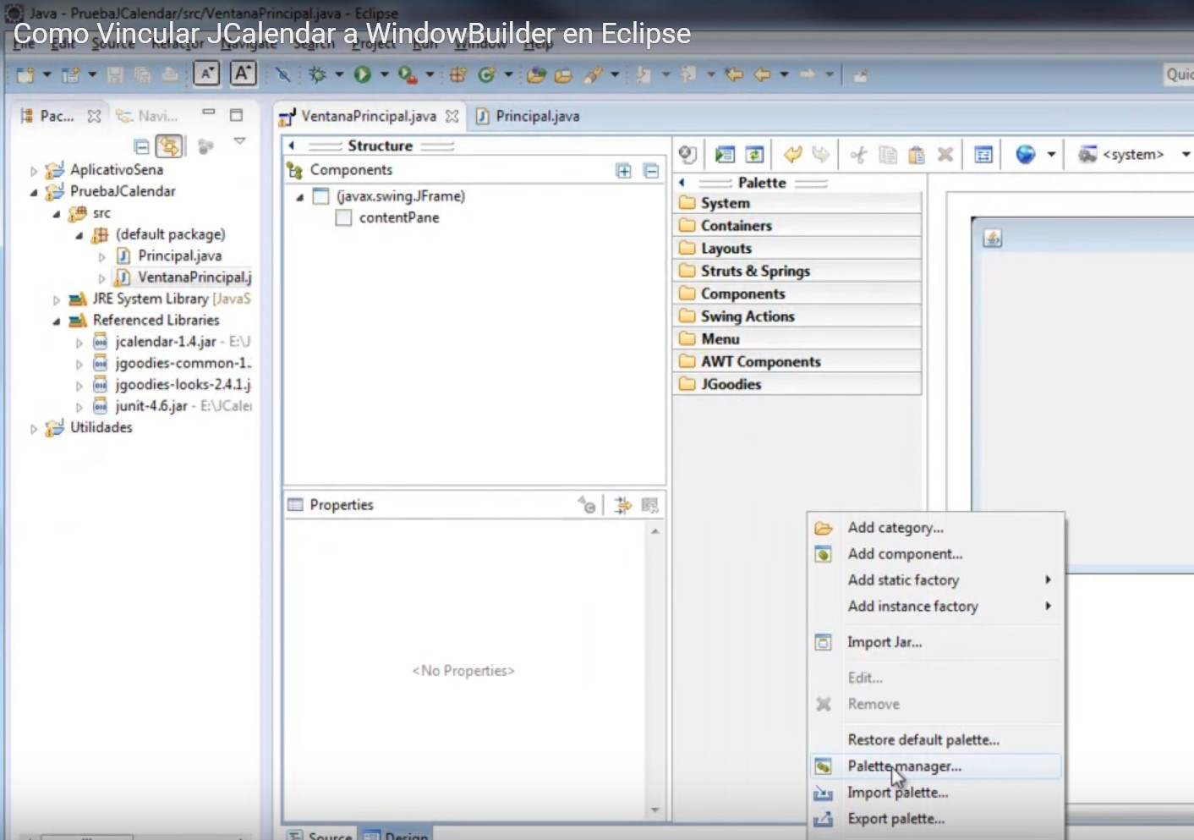Click the New file wizard icon
Image resolution: width=1194 pixels, height=840 pixels.
point(25,74)
